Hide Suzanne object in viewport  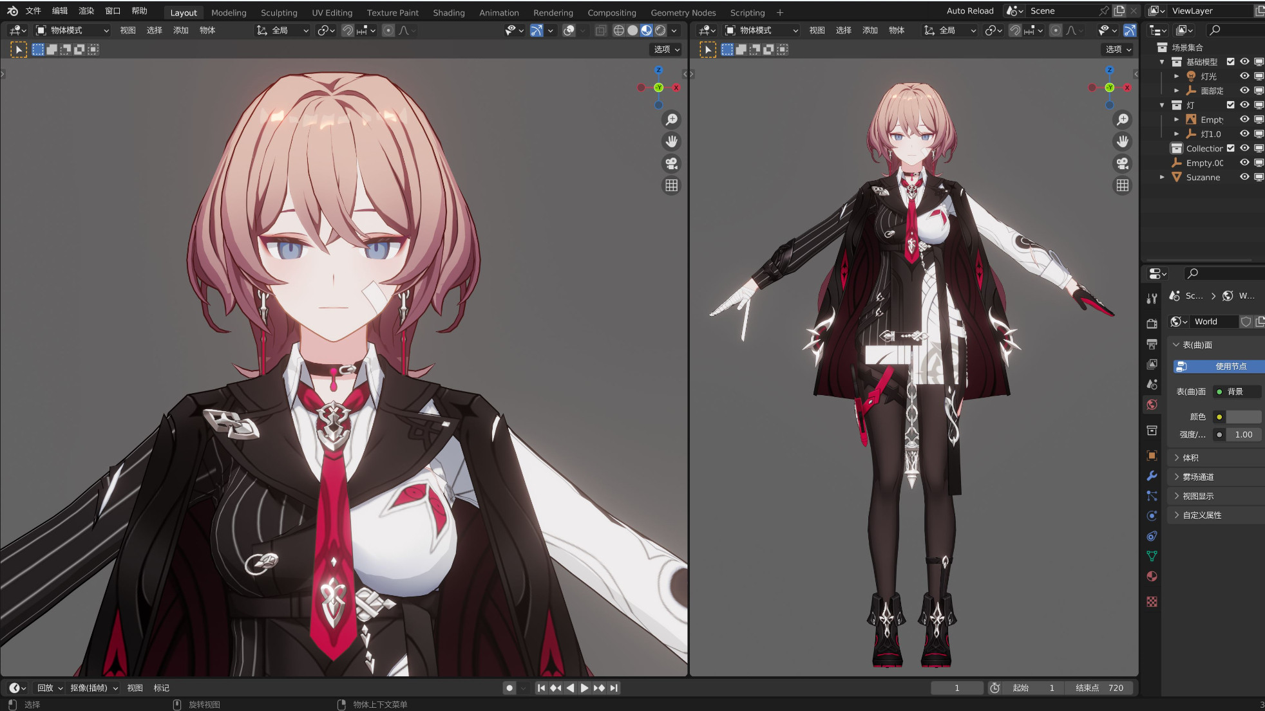point(1244,177)
